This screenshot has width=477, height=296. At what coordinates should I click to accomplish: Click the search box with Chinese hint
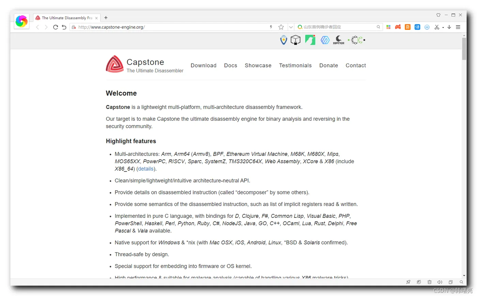pos(339,27)
